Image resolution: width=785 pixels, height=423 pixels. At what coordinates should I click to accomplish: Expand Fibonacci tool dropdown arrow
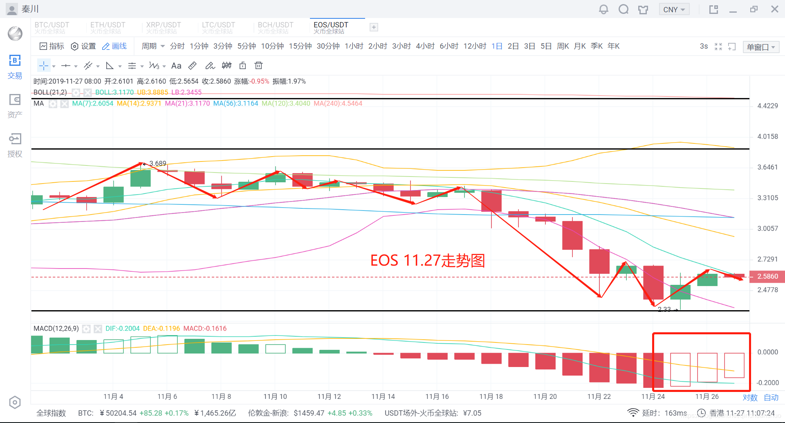(x=142, y=66)
